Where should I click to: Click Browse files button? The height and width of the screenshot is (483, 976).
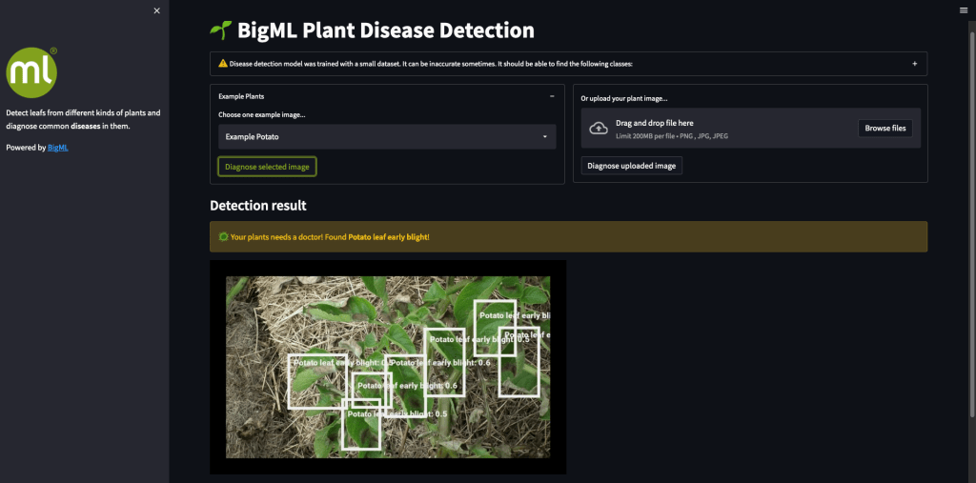(884, 129)
